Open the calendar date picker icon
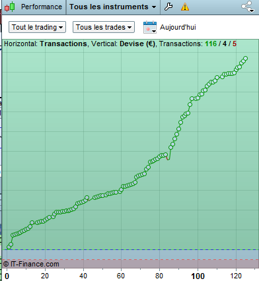The height and width of the screenshot is (281, 259). point(150,27)
